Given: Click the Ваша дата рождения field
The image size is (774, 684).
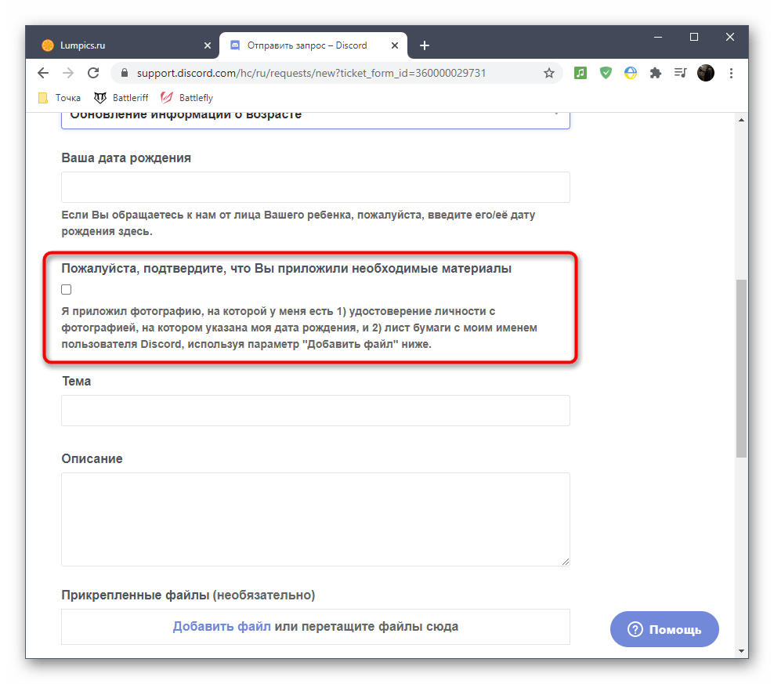Looking at the screenshot, I should point(316,187).
